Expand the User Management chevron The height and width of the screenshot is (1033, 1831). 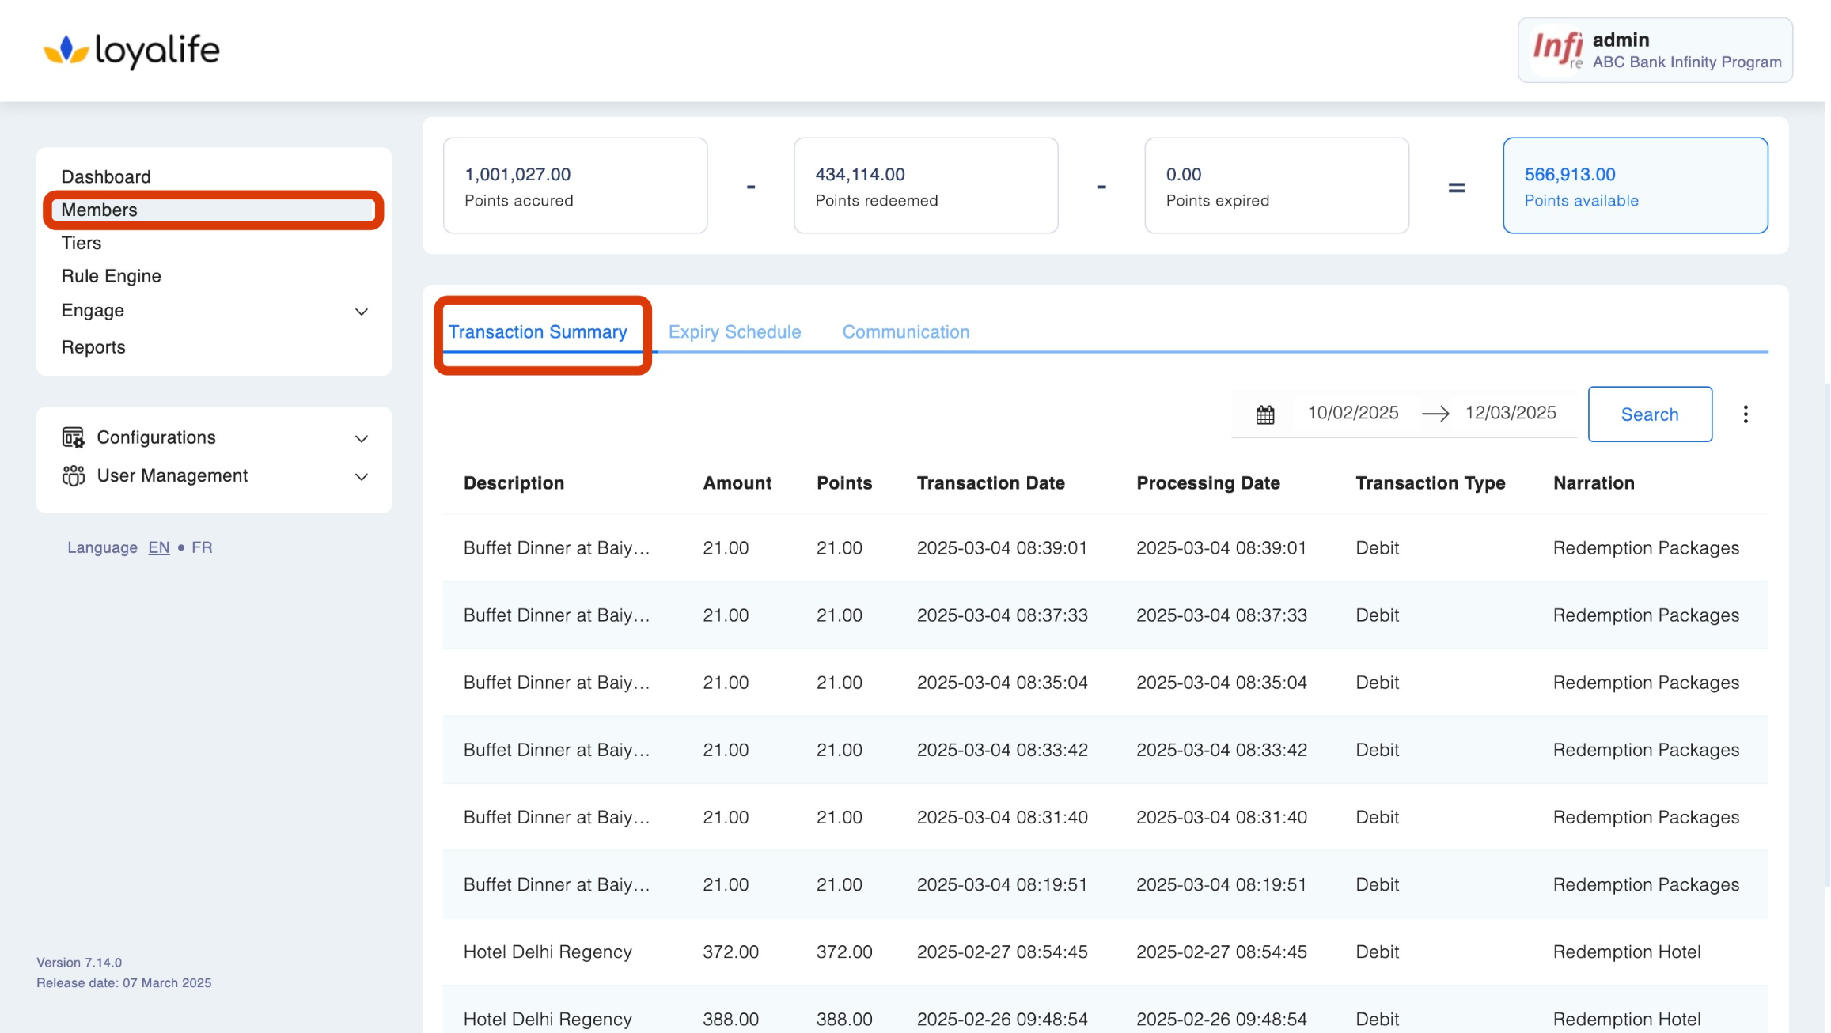pos(362,476)
